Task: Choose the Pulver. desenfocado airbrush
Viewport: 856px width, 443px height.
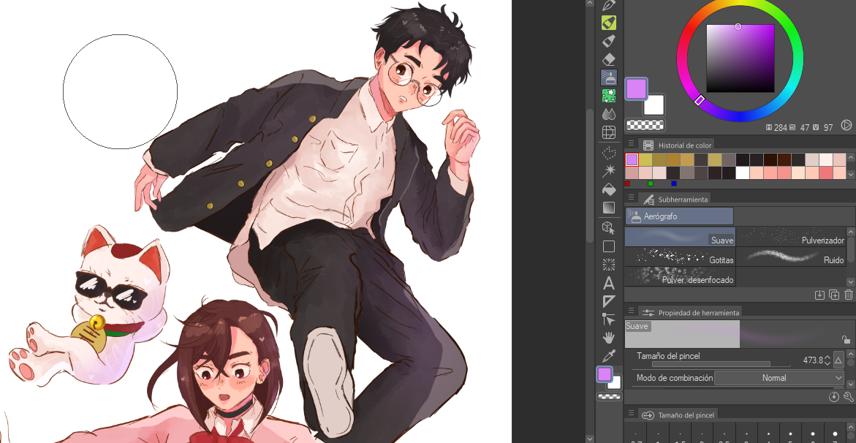Action: click(x=681, y=276)
